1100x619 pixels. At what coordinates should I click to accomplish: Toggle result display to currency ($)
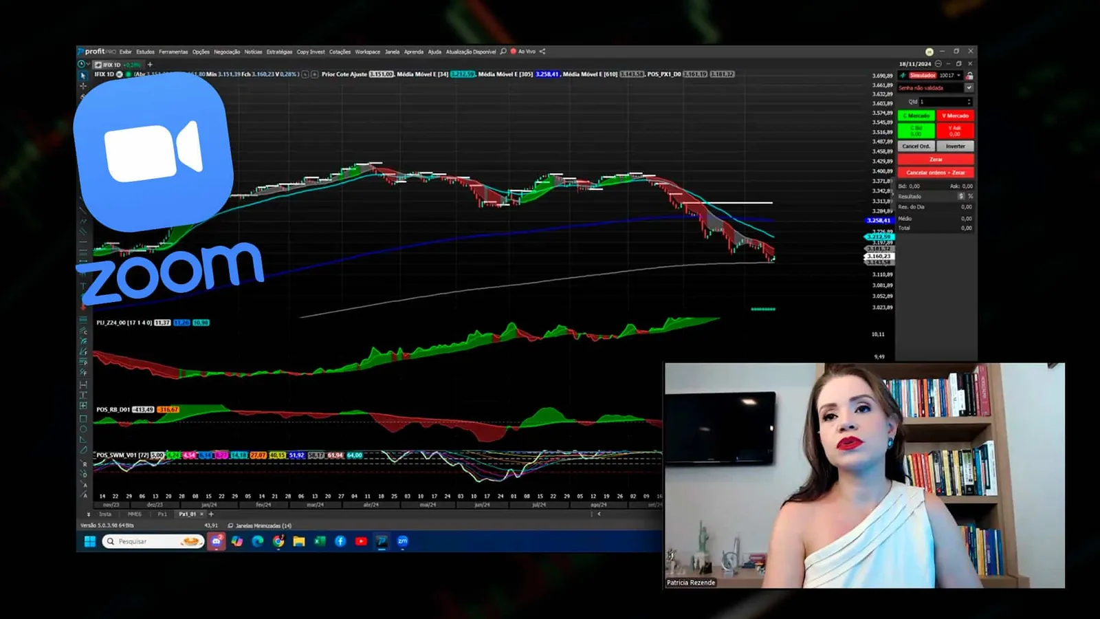[x=961, y=196]
